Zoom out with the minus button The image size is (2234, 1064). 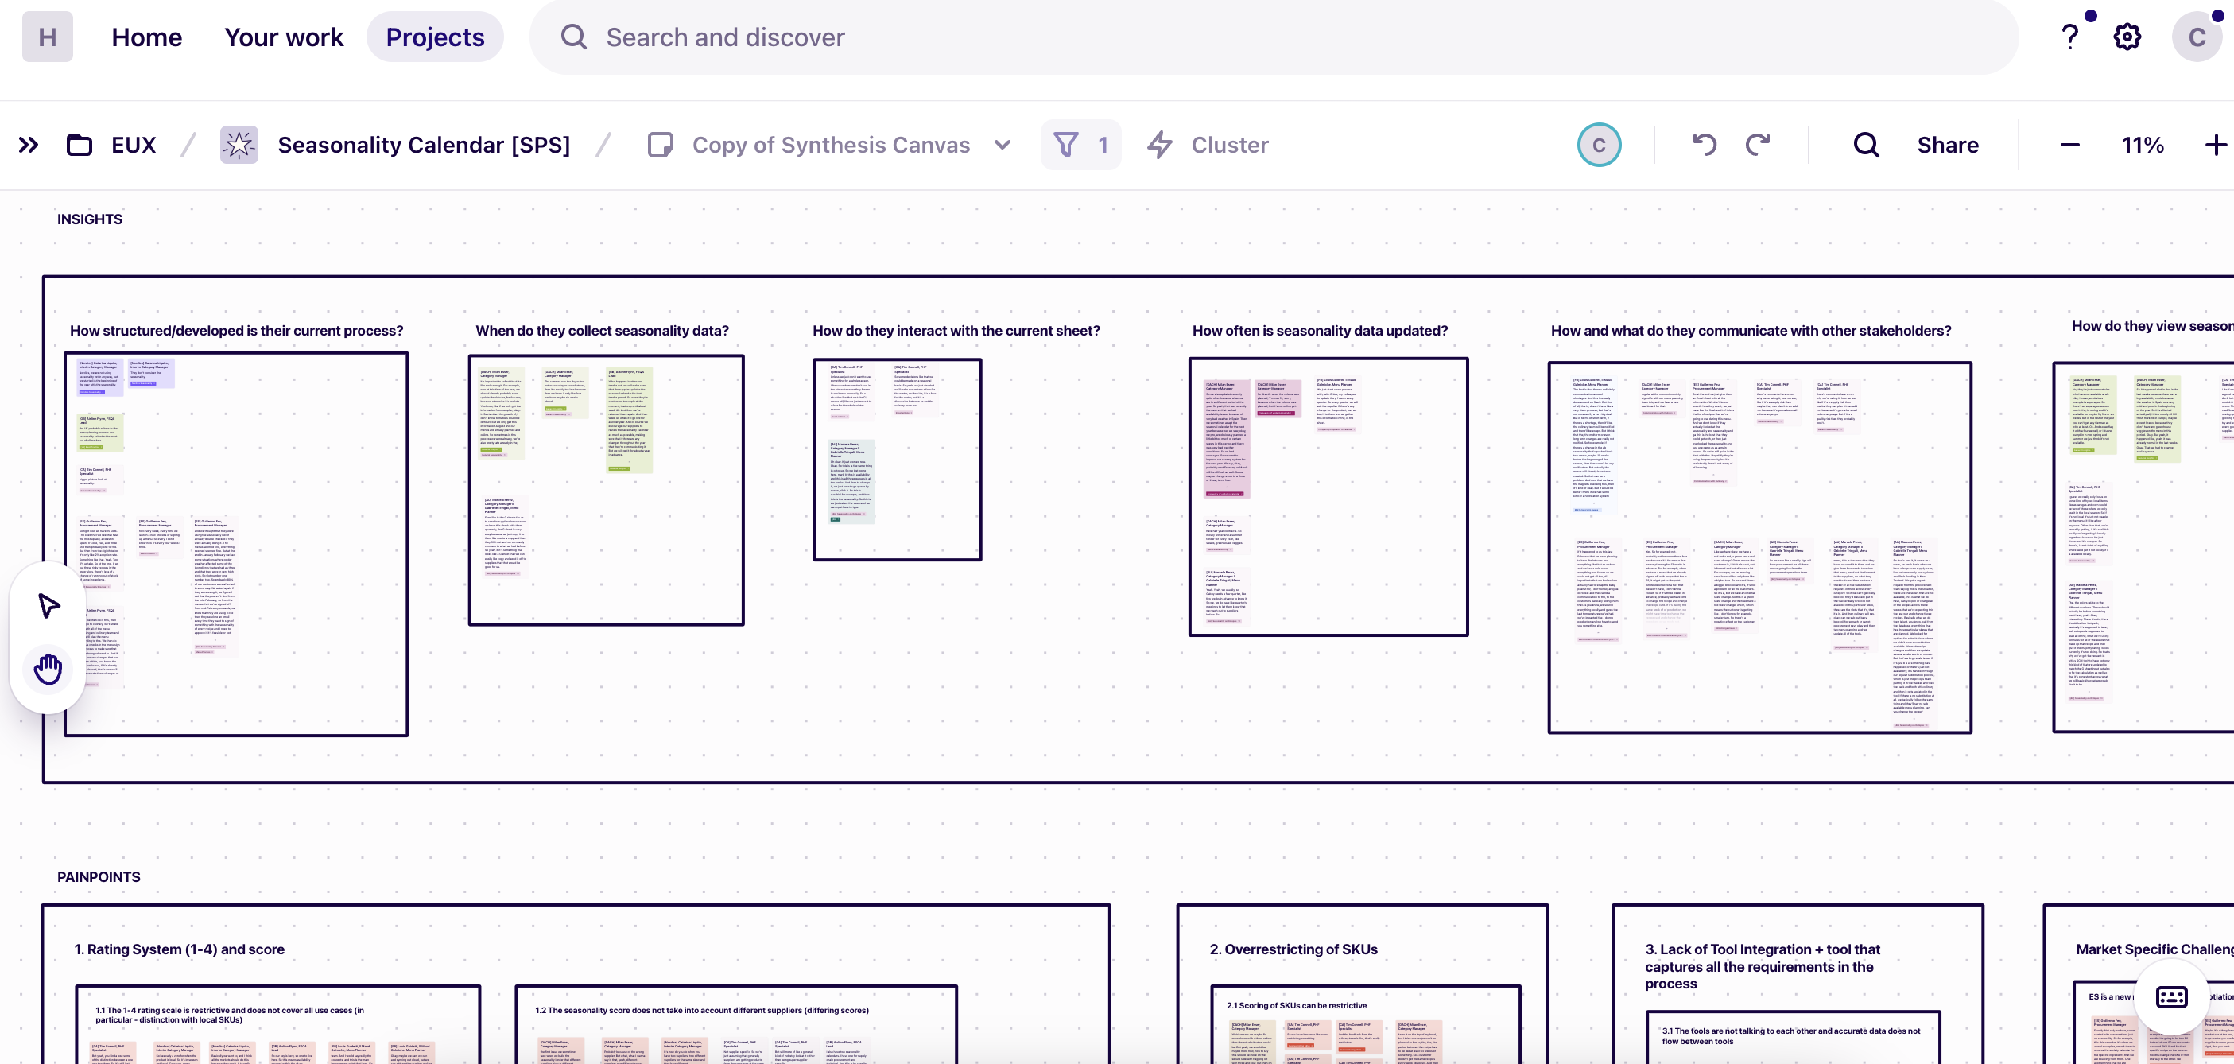pyautogui.click(x=2070, y=145)
